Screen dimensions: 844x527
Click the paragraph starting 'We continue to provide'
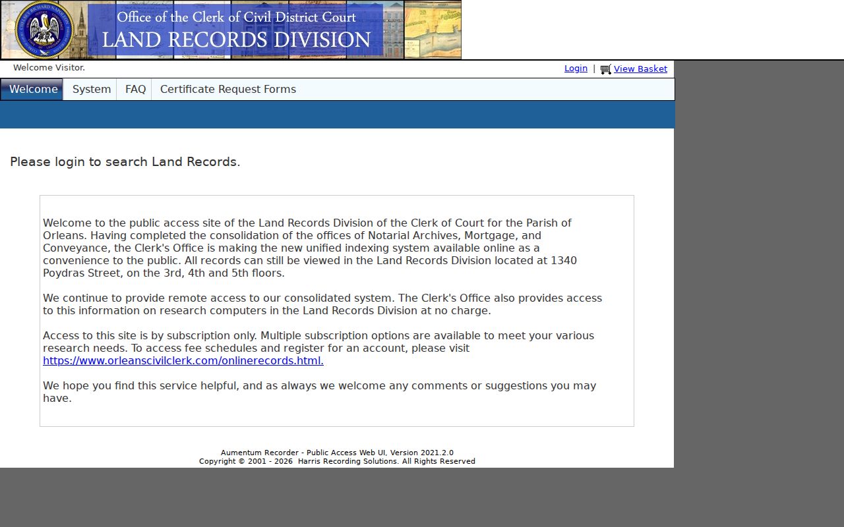coord(322,304)
